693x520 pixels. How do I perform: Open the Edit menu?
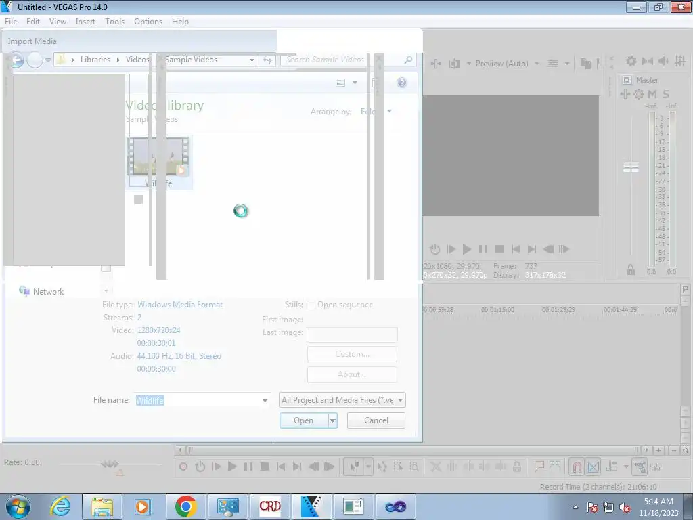[x=32, y=22]
